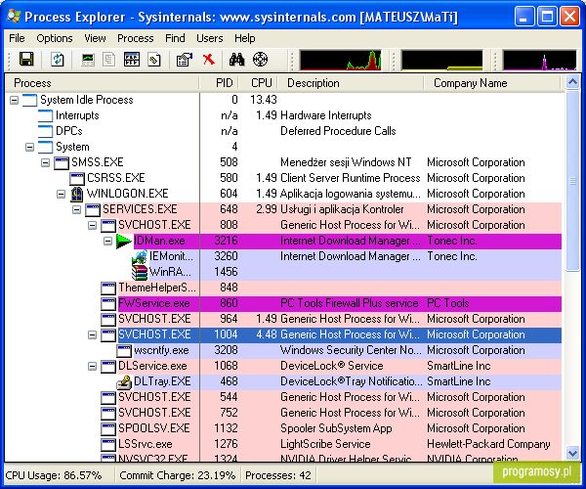Click the Refresh Now toolbar icon
The height and width of the screenshot is (489, 586).
[x=58, y=59]
